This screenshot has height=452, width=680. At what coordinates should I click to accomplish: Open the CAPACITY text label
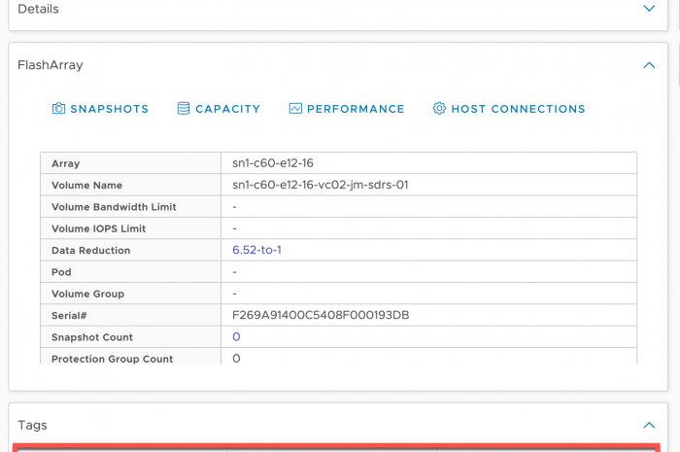point(227,109)
